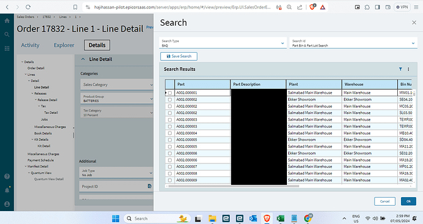Open the Brave Rewards triangle icon

click(322, 7)
